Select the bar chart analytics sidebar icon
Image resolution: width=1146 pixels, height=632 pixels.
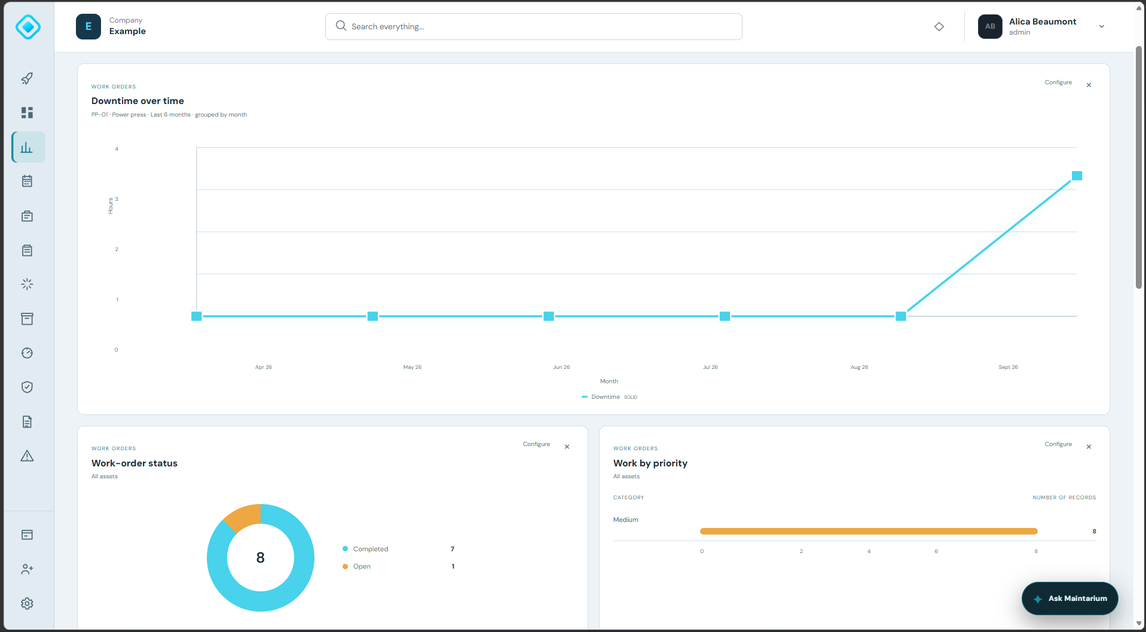pos(28,147)
